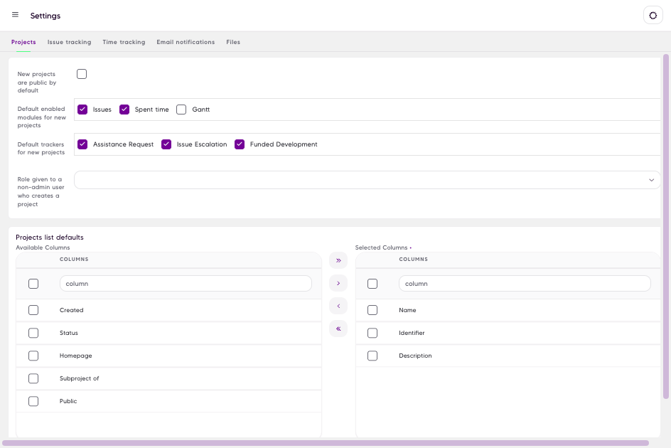Open the Issue tracking tab
The image size is (671, 448).
click(70, 42)
